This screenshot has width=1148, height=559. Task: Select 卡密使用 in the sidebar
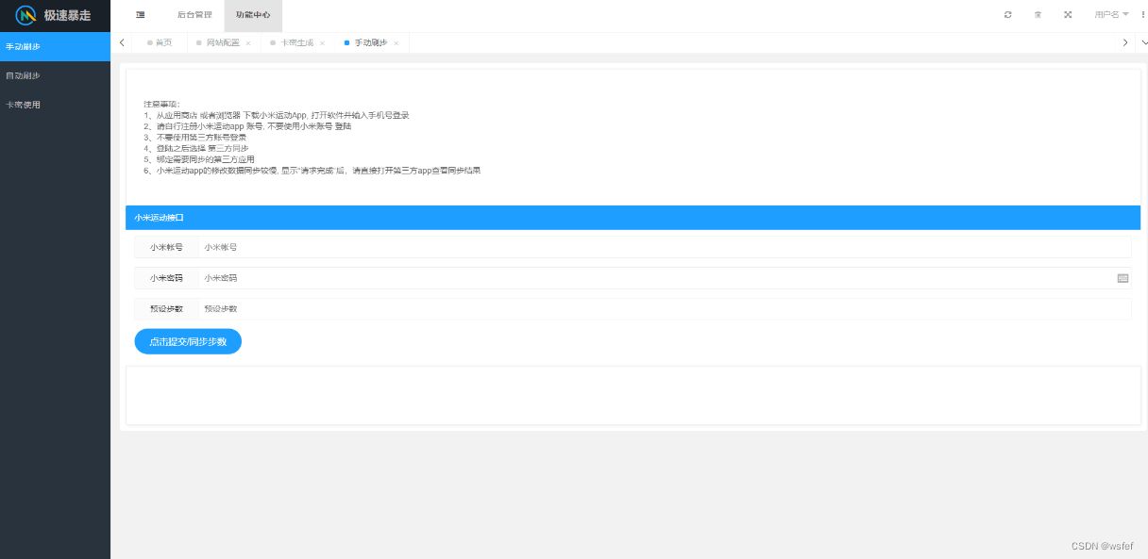click(x=24, y=105)
